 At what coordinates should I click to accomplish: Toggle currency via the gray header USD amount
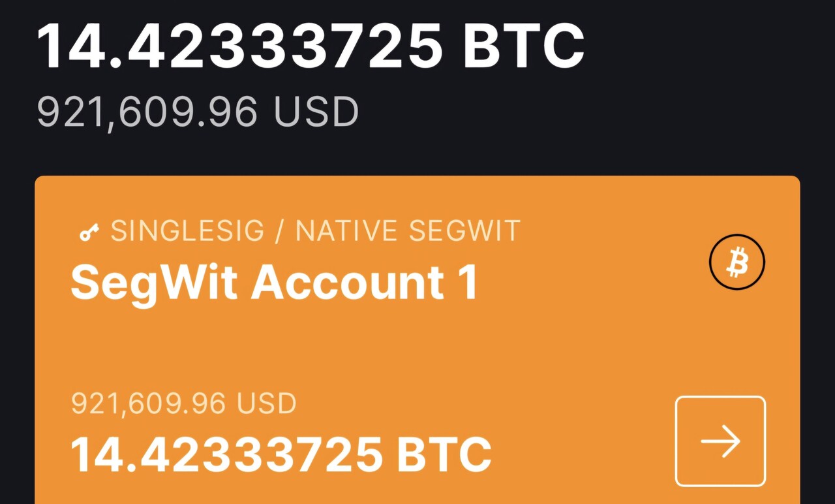[x=197, y=112]
